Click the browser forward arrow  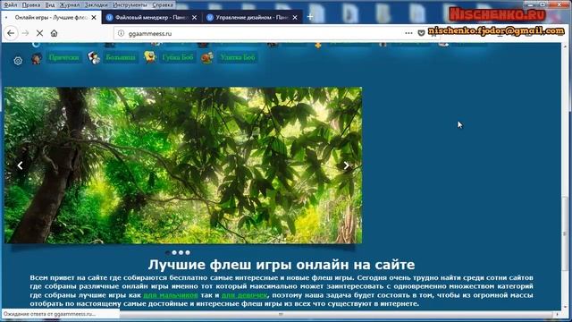25,33
